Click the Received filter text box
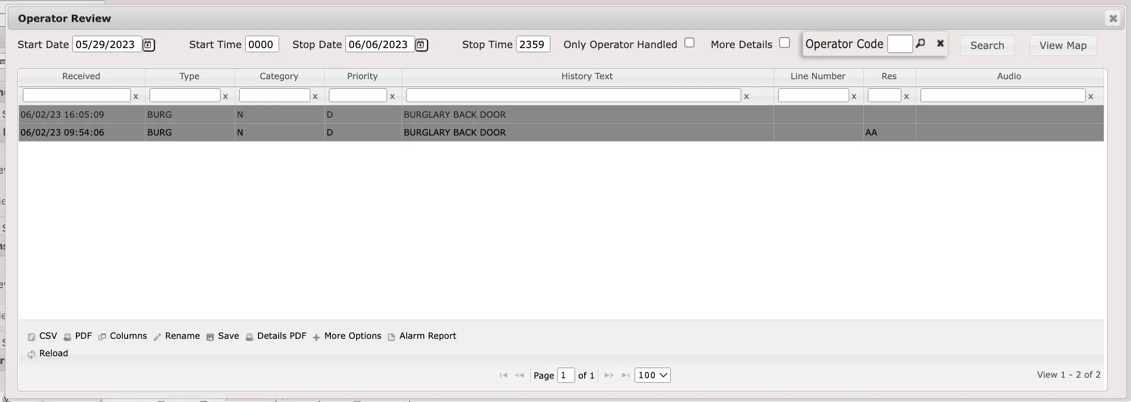 click(77, 96)
